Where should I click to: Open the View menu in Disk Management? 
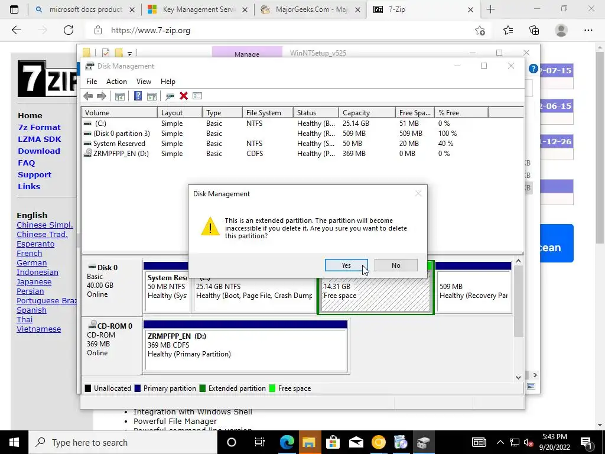[x=144, y=82]
